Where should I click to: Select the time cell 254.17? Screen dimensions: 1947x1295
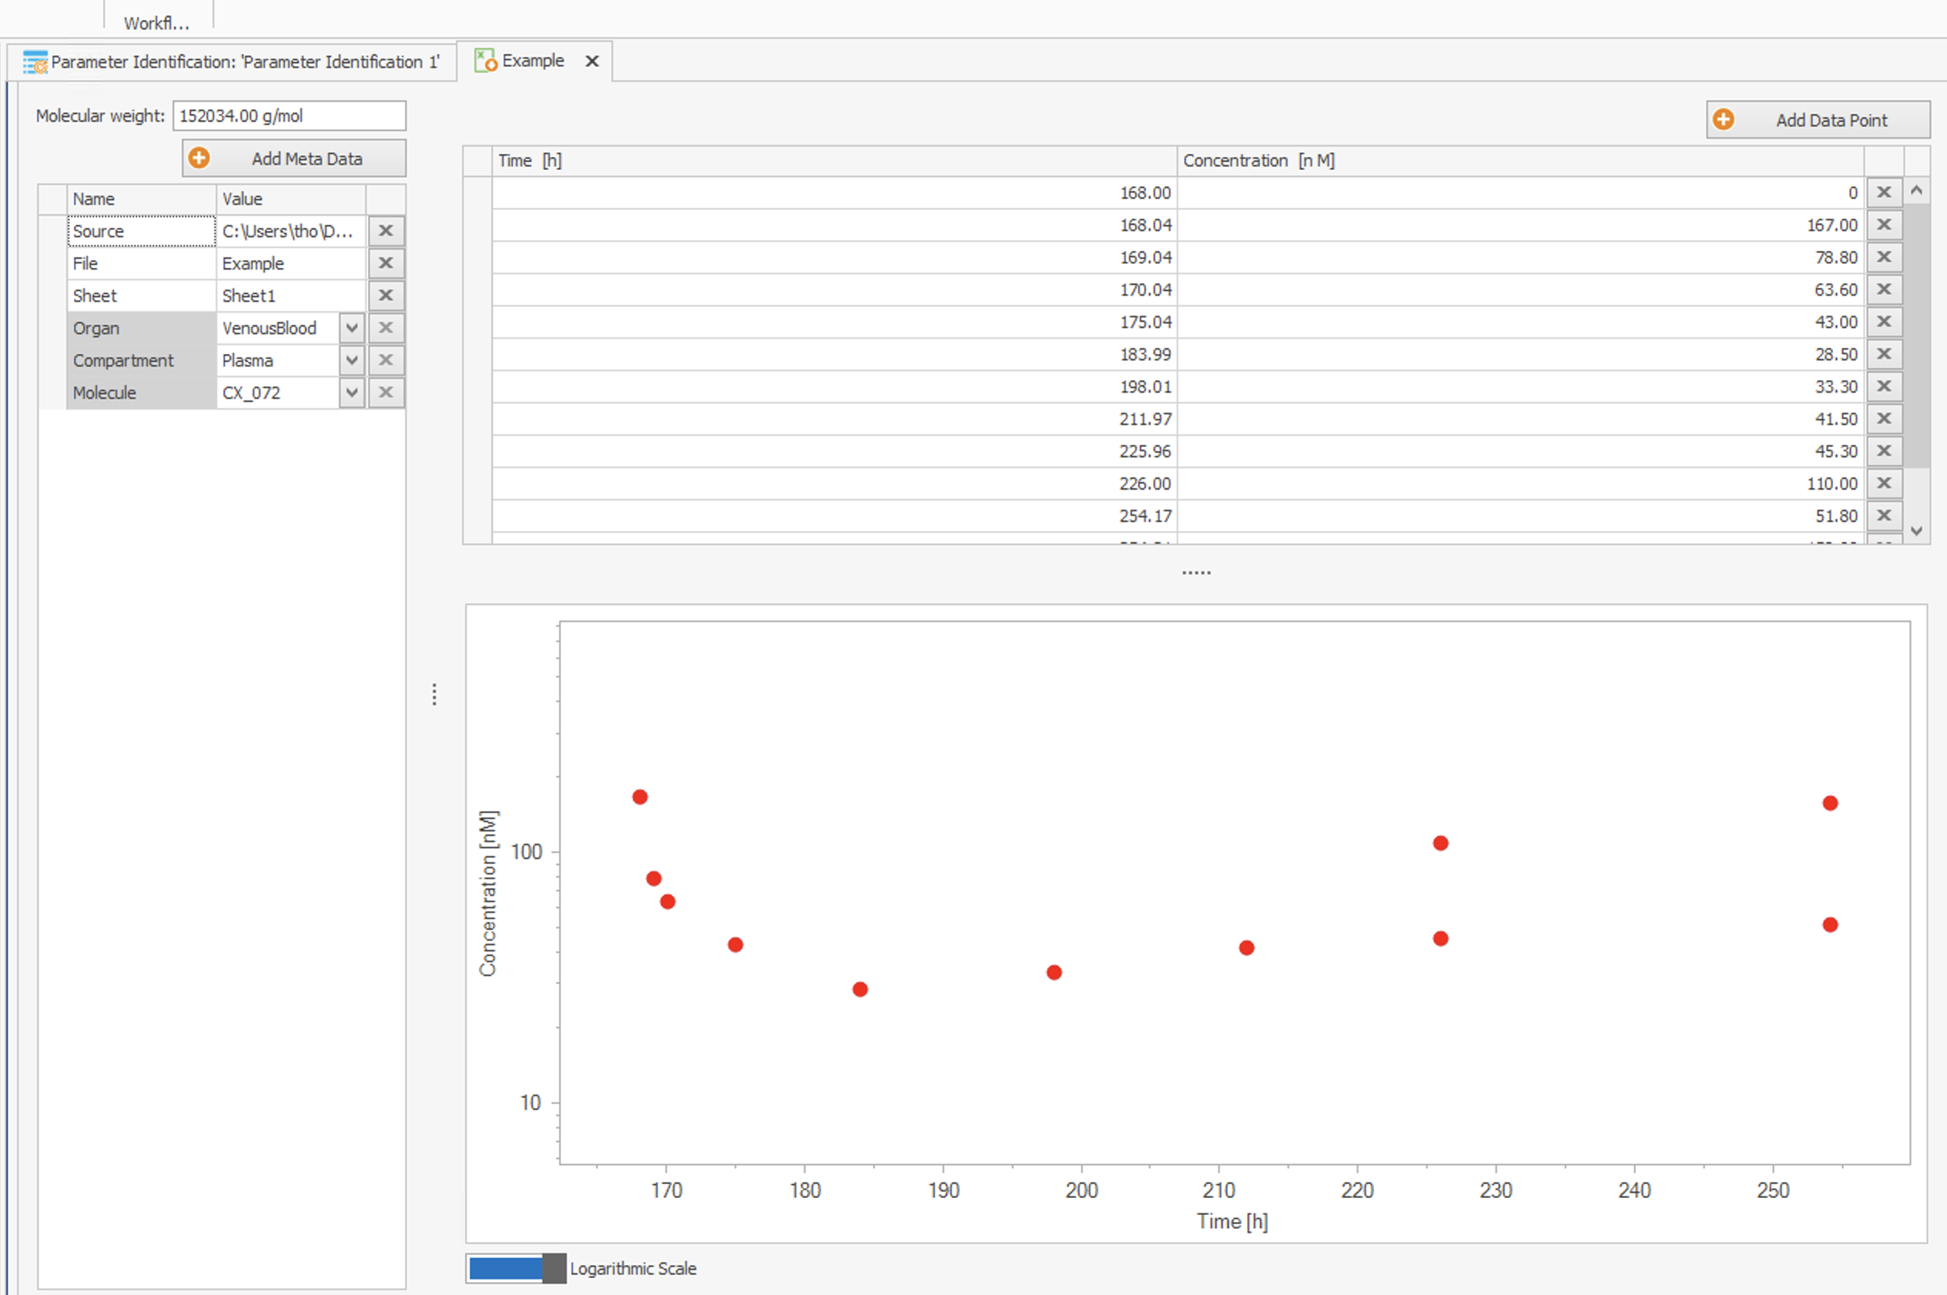tap(834, 515)
